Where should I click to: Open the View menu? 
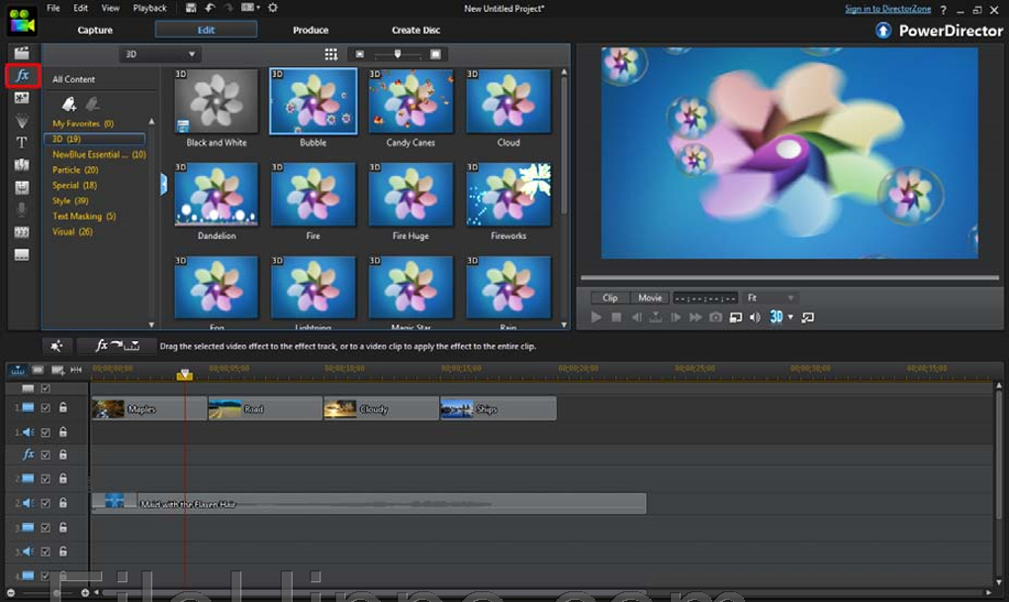coord(110,8)
